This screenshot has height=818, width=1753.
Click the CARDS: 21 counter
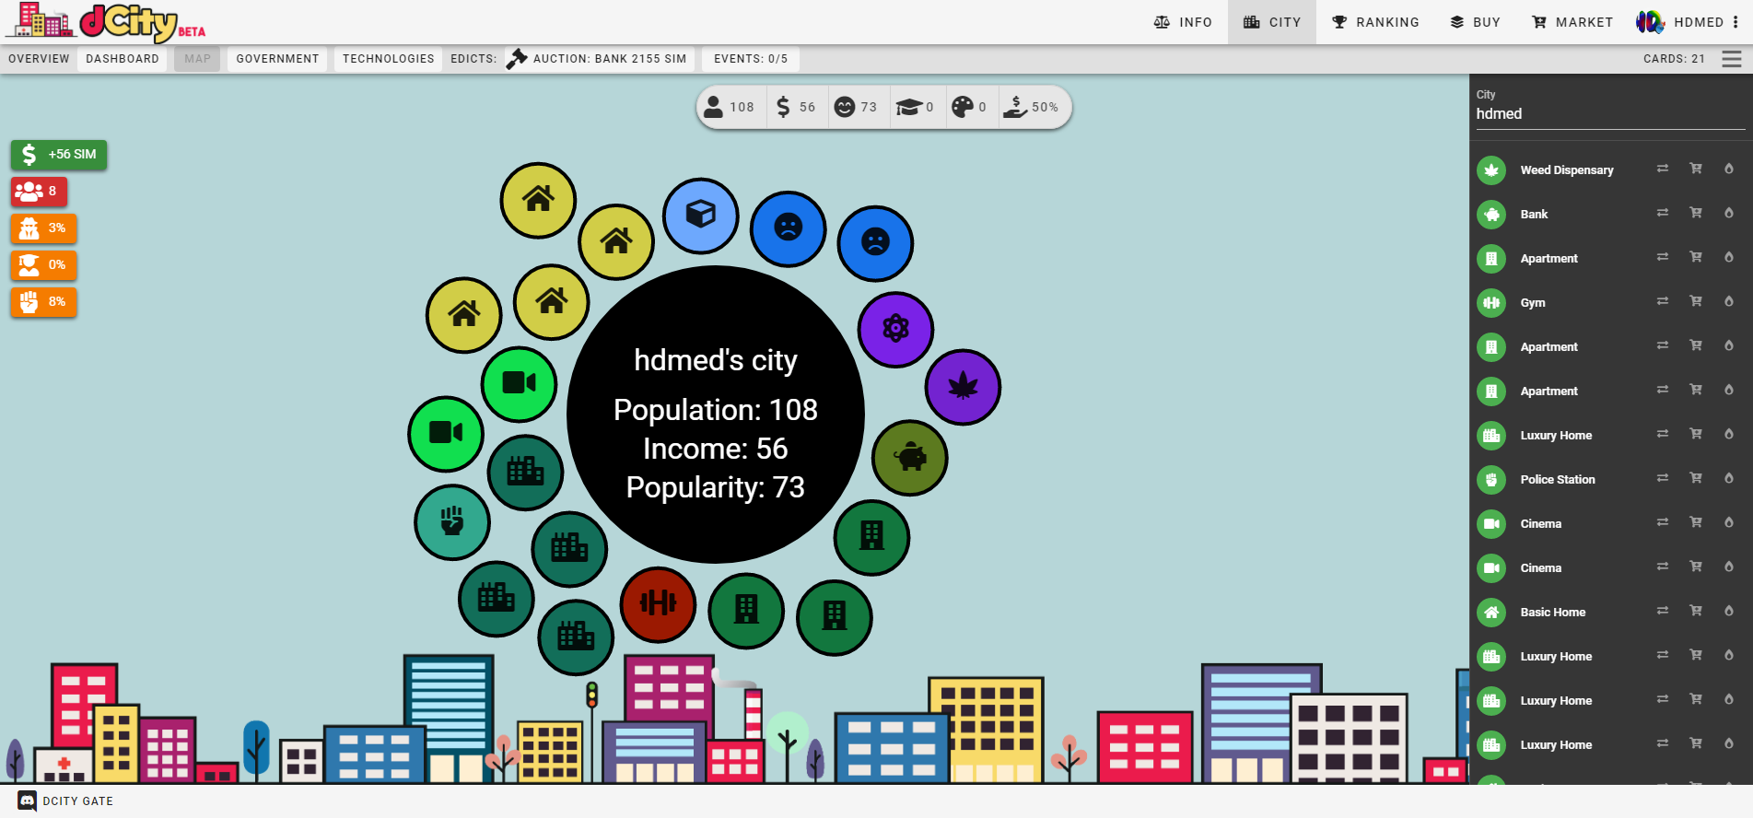pos(1674,59)
